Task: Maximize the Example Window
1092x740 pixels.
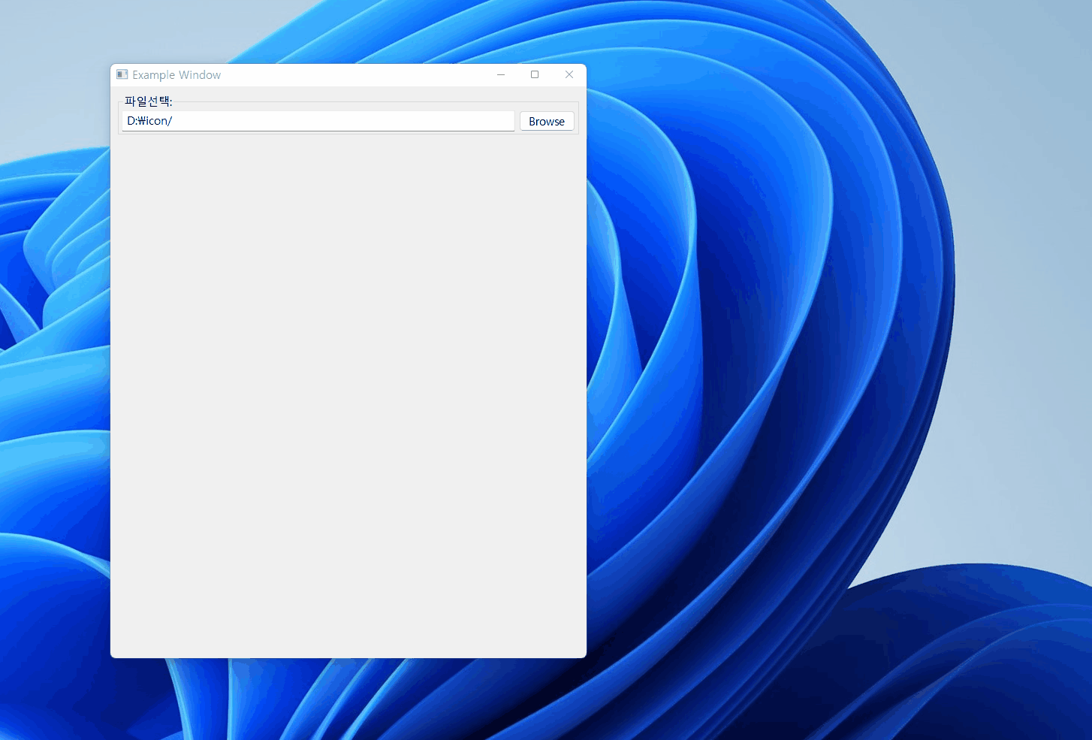Action: pos(535,74)
